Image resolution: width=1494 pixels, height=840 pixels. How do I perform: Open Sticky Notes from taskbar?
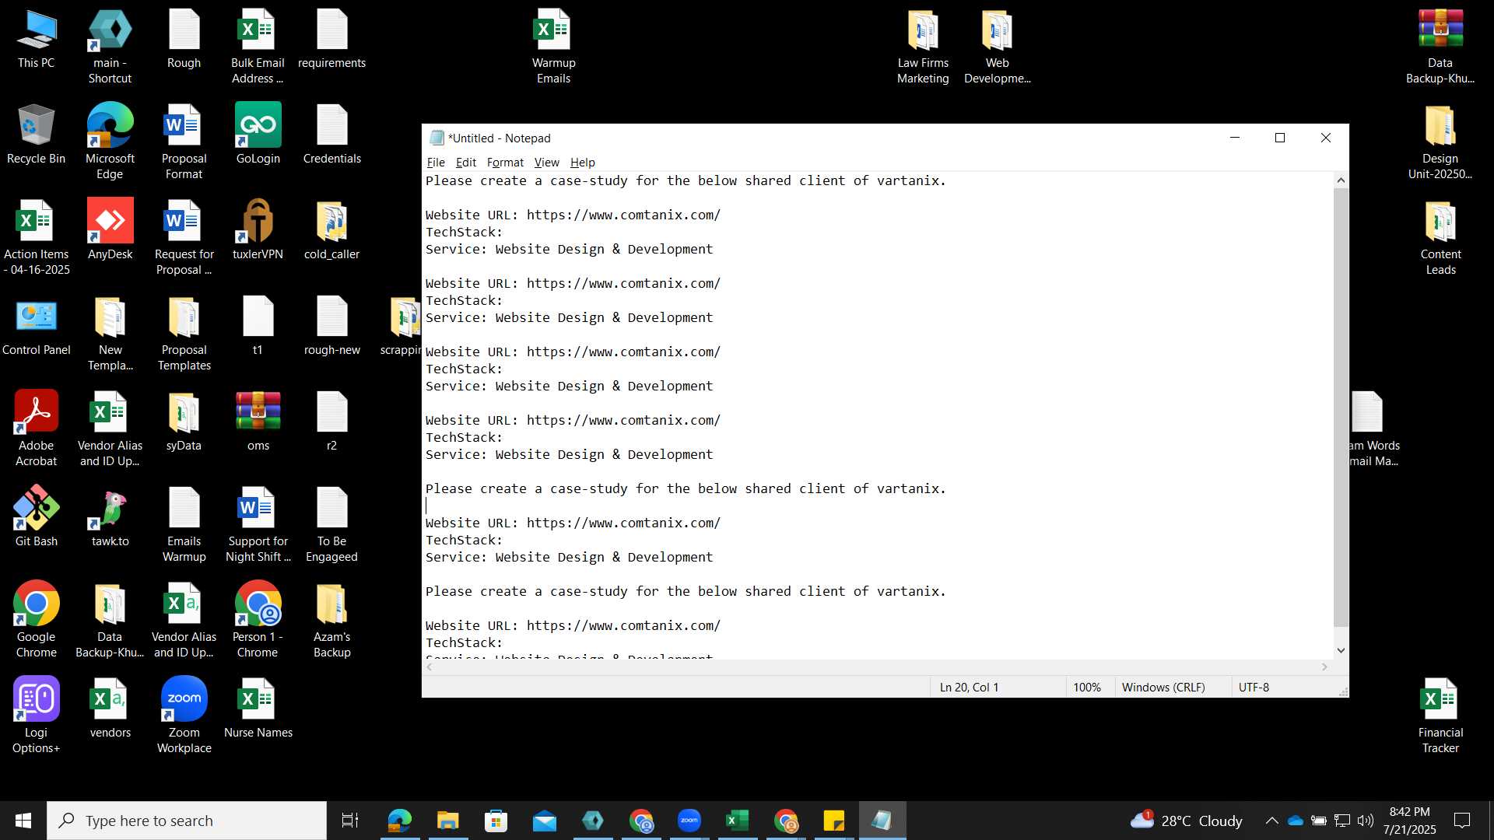[833, 821]
